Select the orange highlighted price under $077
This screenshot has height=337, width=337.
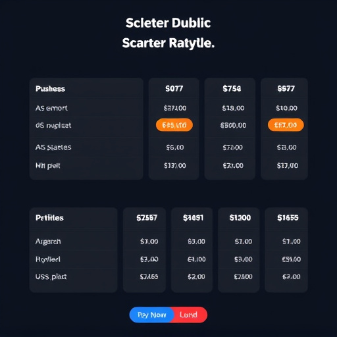pyautogui.click(x=174, y=125)
